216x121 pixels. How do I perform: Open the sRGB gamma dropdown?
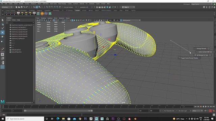[131, 20]
